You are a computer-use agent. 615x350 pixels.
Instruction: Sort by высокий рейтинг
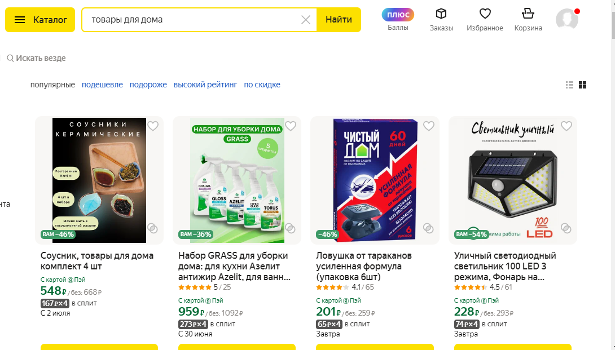(205, 85)
